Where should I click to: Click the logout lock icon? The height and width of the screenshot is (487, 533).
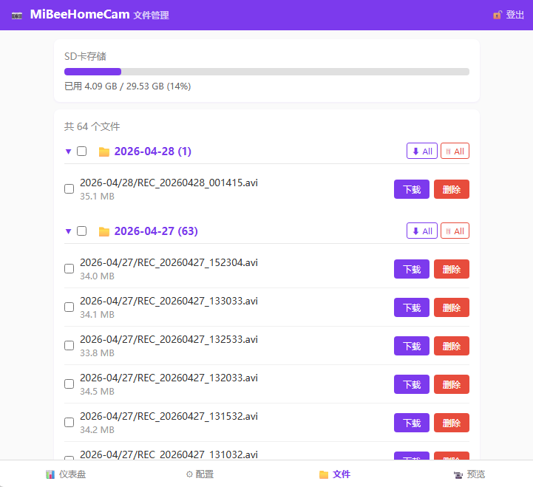(498, 15)
